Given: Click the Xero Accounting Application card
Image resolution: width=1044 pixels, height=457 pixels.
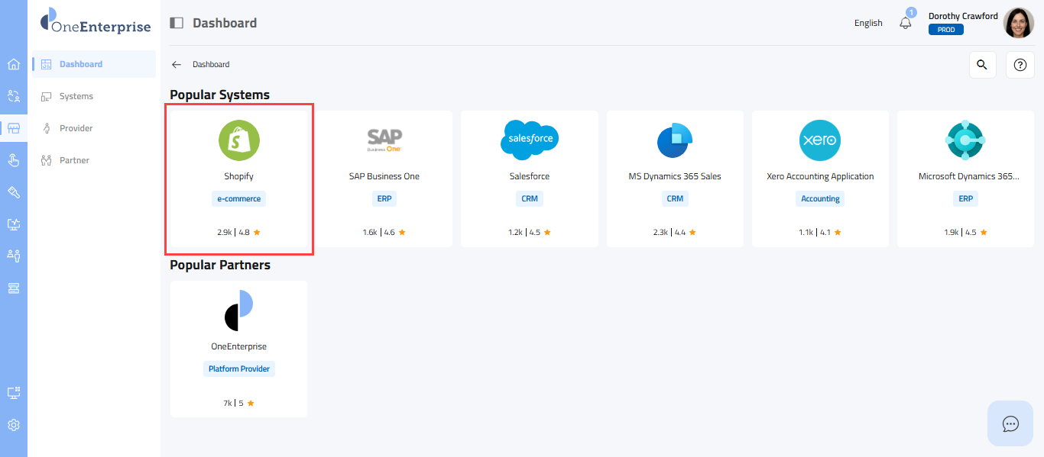Looking at the screenshot, I should [x=820, y=179].
